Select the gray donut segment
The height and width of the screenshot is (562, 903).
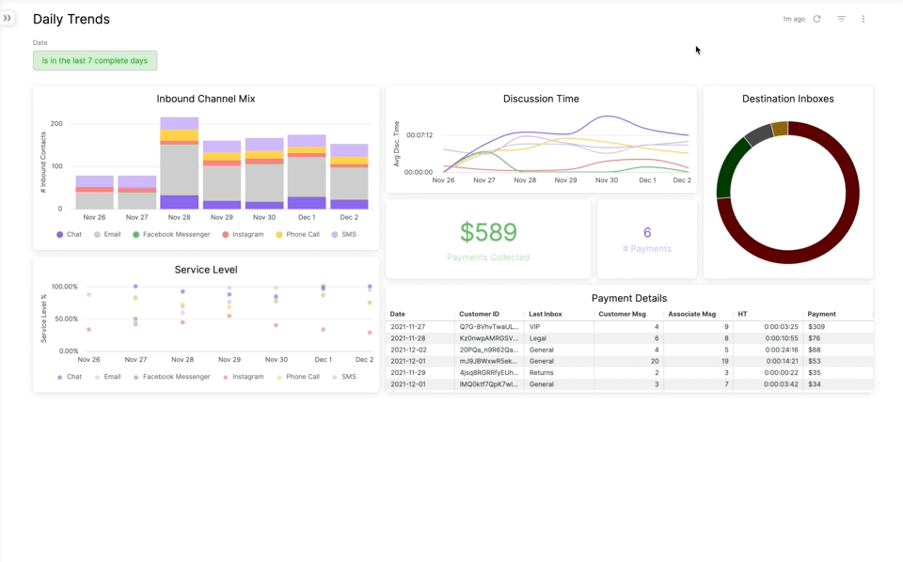760,134
